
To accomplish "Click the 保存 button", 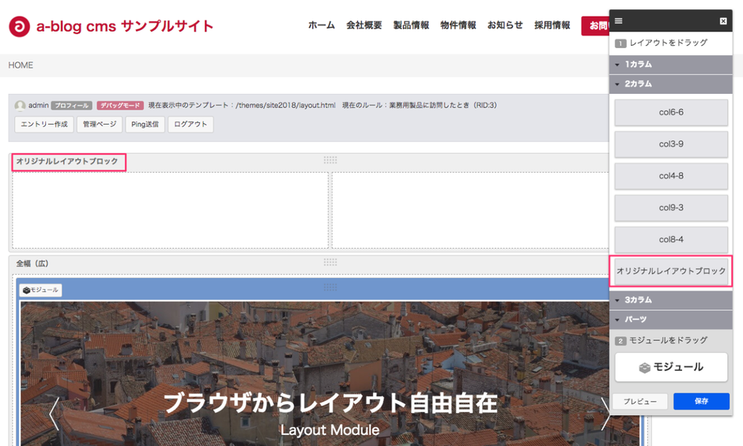I will tap(701, 401).
